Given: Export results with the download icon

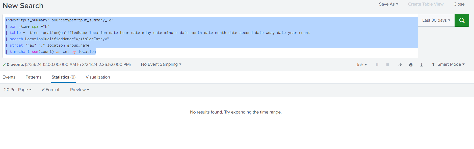Looking at the screenshot, I should [x=422, y=65].
